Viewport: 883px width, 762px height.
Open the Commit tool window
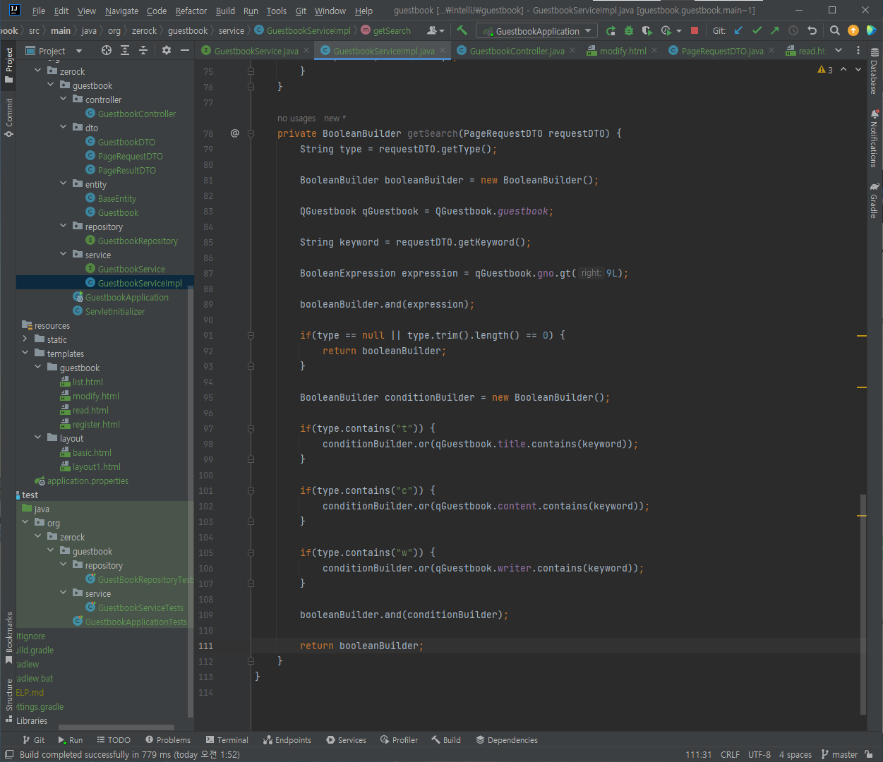[8, 117]
